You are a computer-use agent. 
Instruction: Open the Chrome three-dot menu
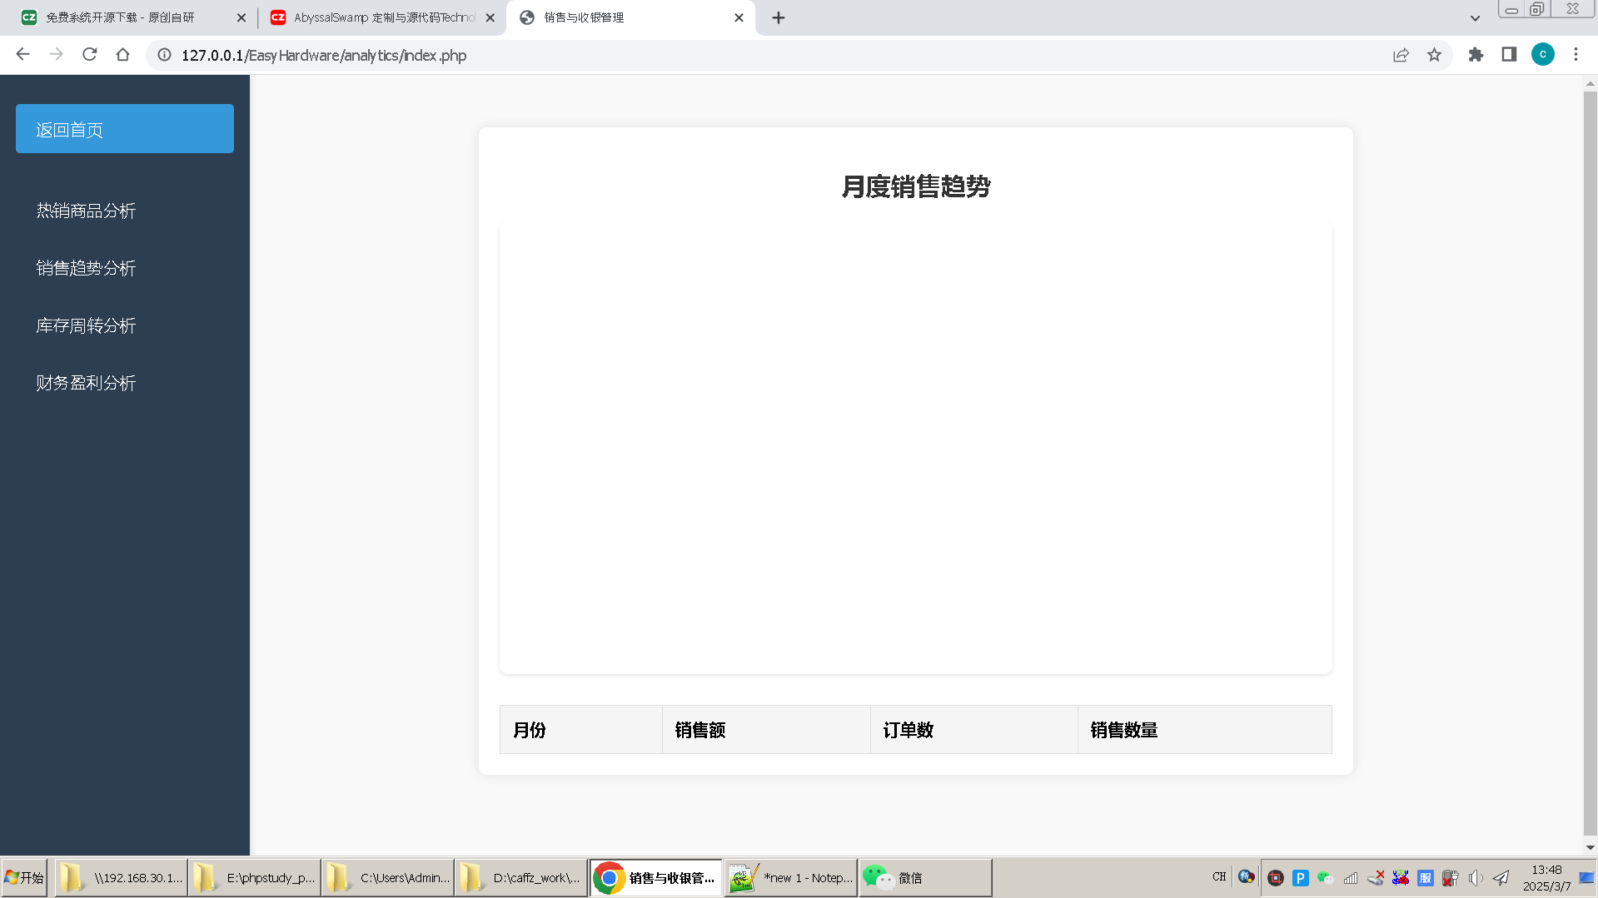[x=1576, y=55]
